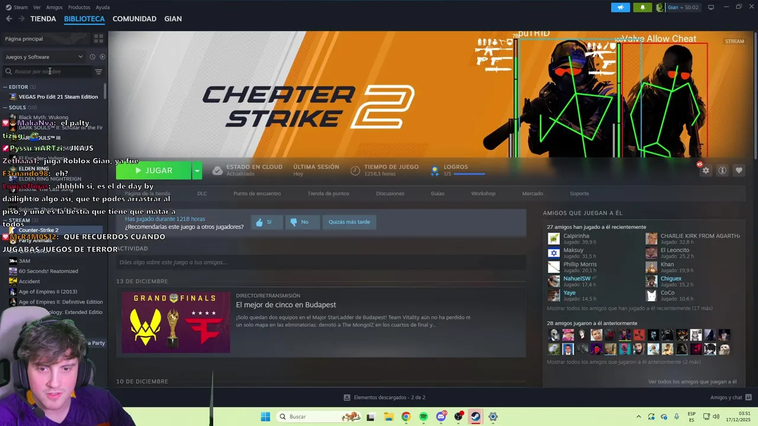This screenshot has width=758, height=426.
Task: Open Google Chrome from taskbar
Action: [406, 417]
